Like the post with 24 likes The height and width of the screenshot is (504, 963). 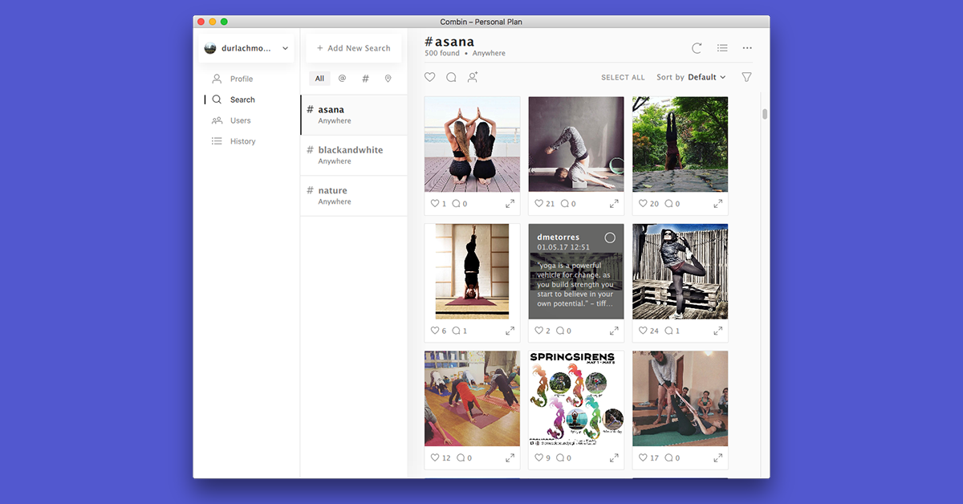click(x=643, y=331)
